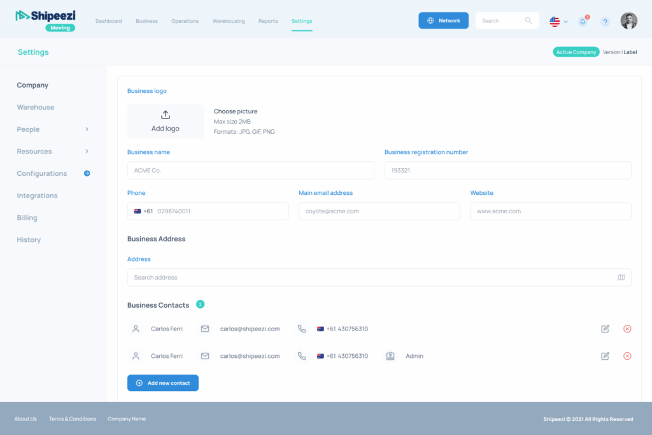Switch to the Operations tab

tap(185, 21)
